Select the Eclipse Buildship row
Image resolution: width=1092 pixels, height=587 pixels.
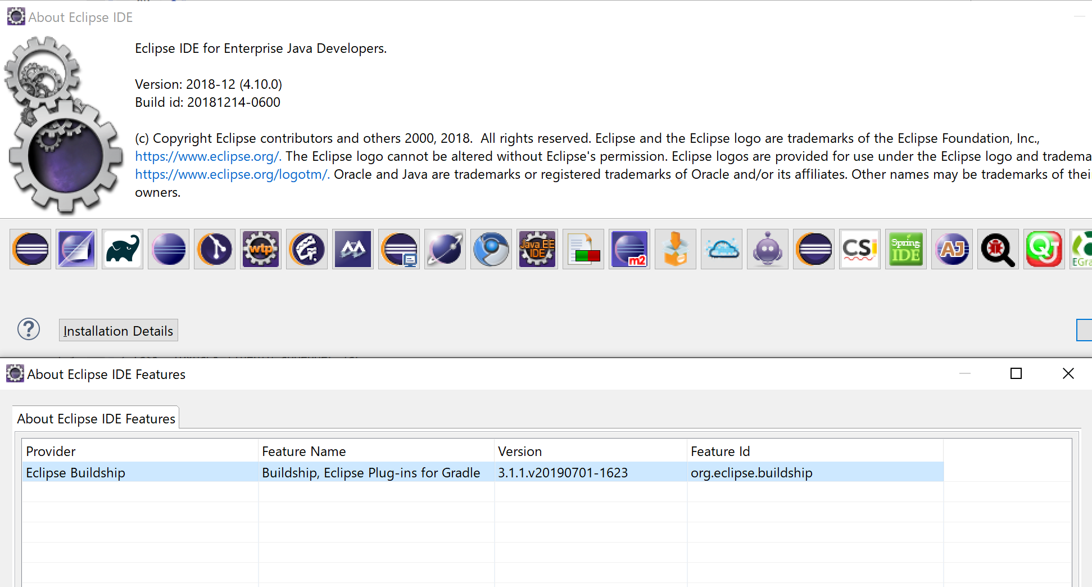pyautogui.click(x=225, y=472)
